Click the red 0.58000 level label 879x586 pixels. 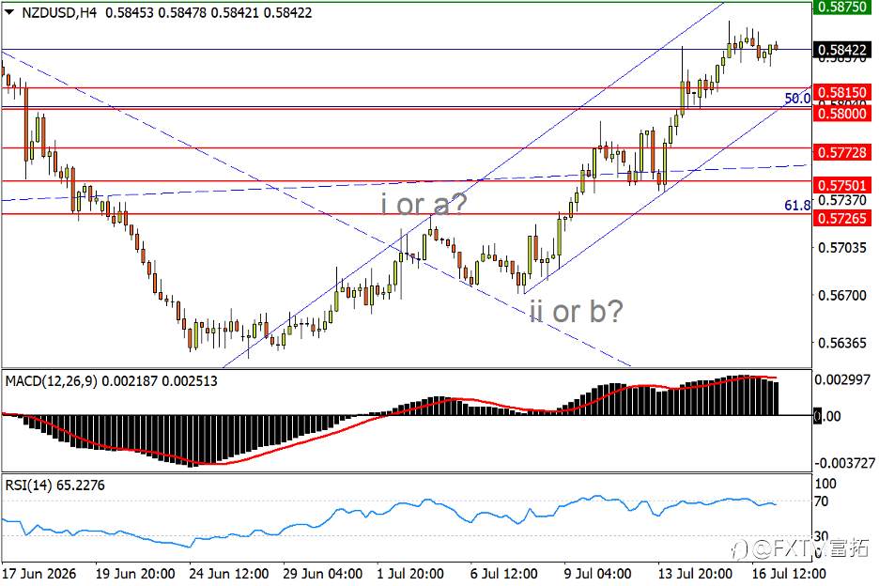(842, 114)
